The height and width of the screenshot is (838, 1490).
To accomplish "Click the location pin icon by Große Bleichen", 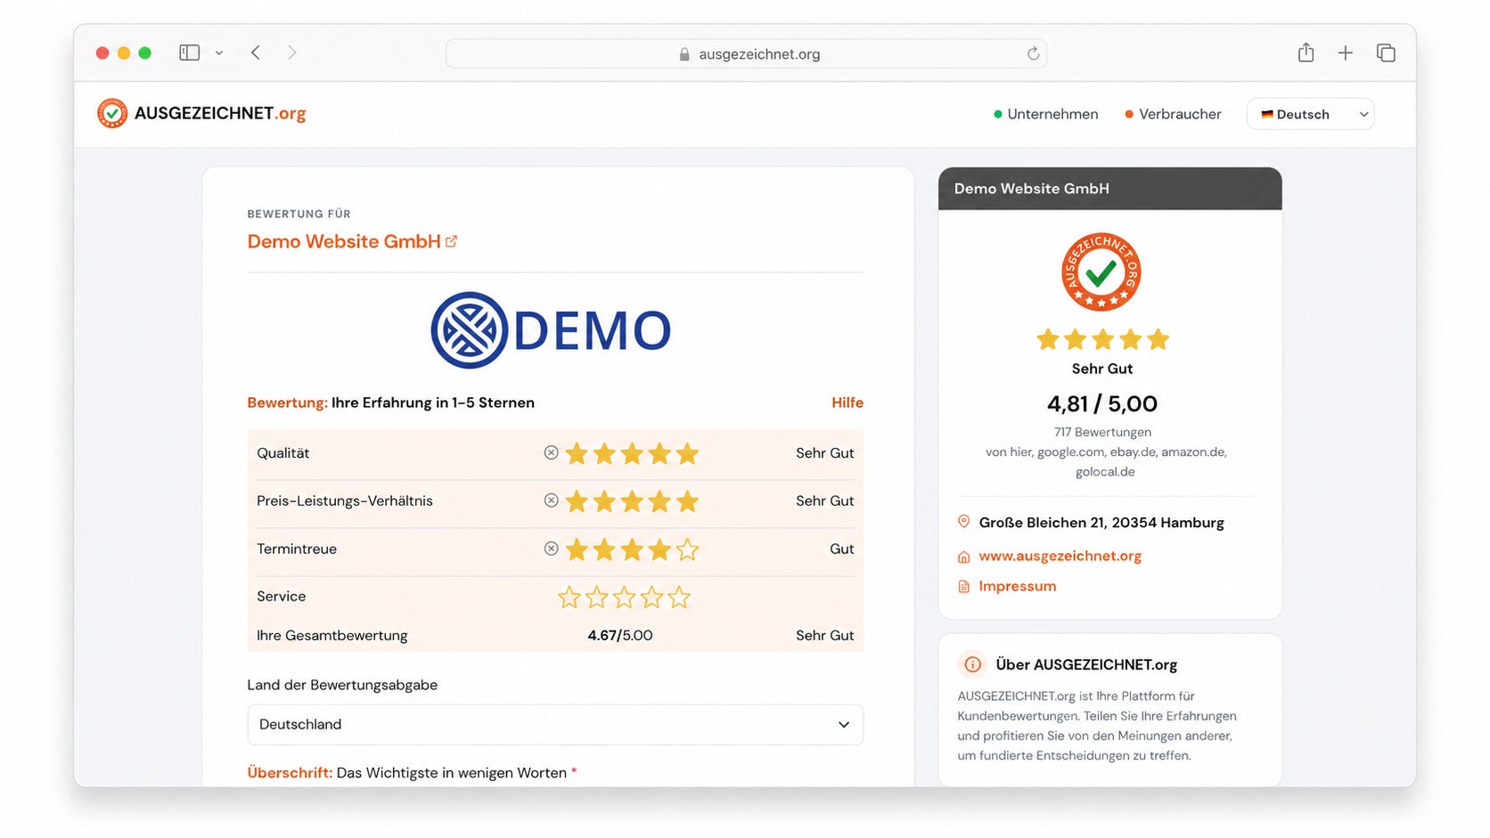I will 963,522.
